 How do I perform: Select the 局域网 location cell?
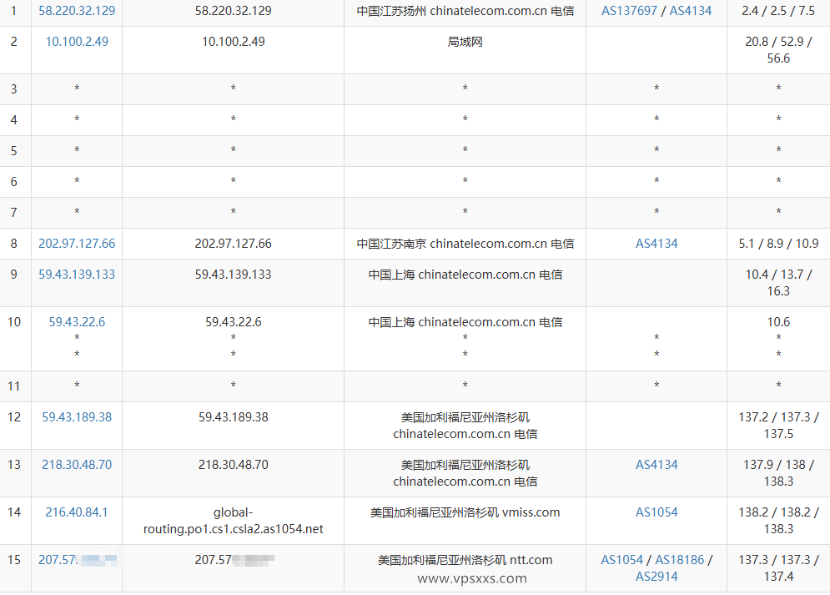tap(465, 41)
